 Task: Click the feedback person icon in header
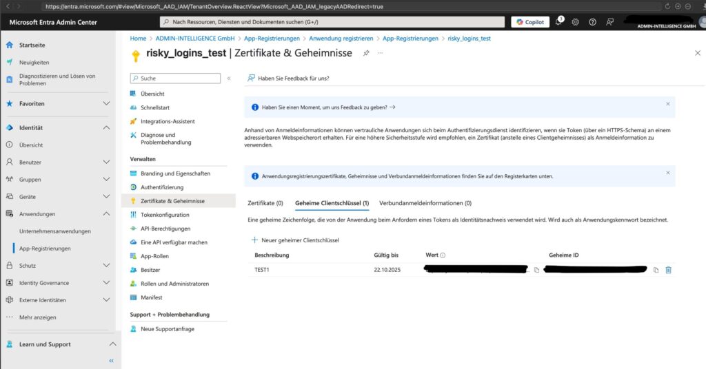click(x=609, y=22)
